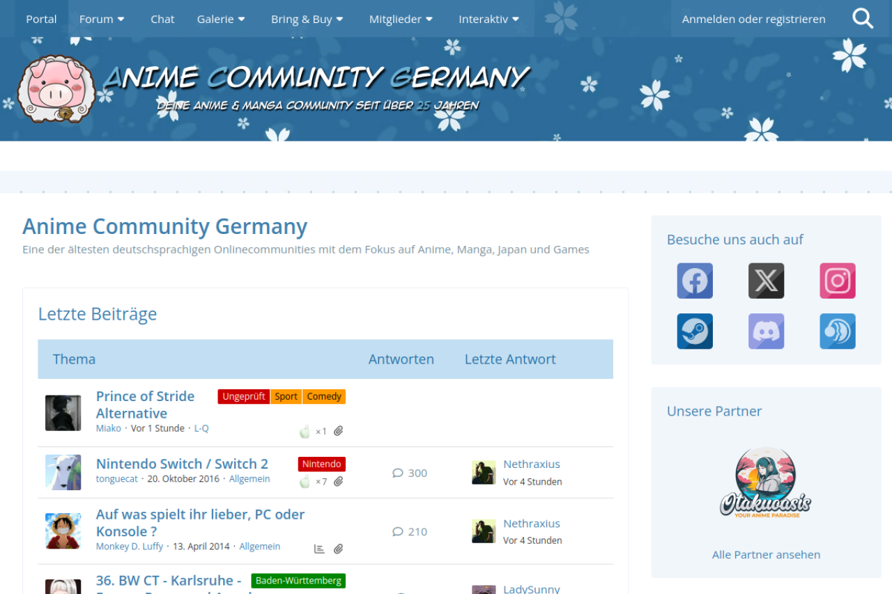Open the Anime Community Germany heading link
The width and height of the screenshot is (892, 594).
point(165,226)
